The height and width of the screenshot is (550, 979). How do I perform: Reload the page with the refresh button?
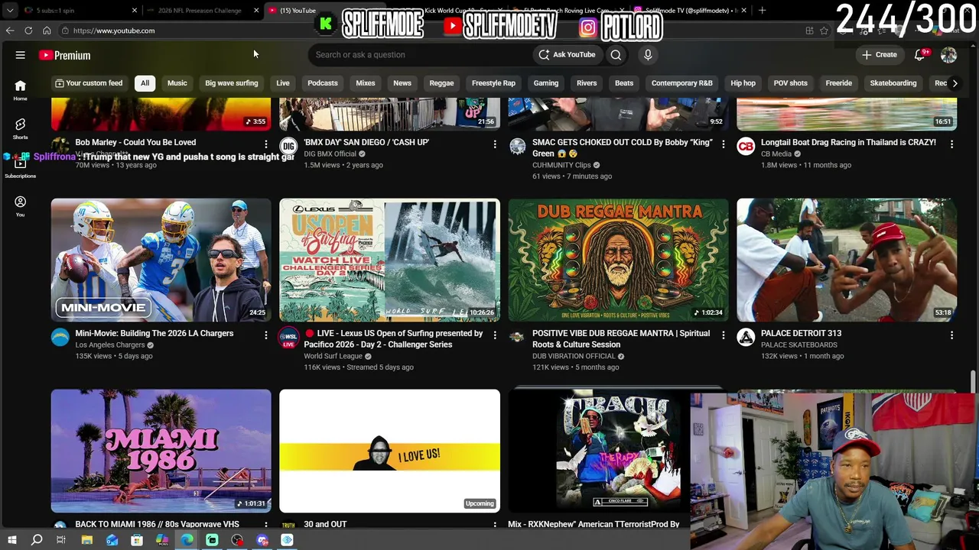click(28, 31)
